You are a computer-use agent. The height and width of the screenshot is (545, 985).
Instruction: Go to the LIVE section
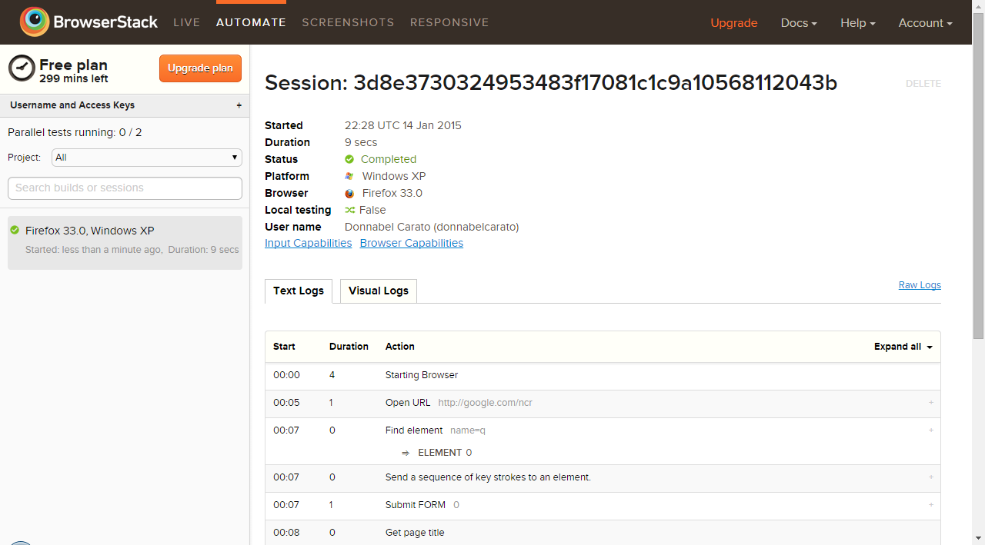pyautogui.click(x=187, y=22)
